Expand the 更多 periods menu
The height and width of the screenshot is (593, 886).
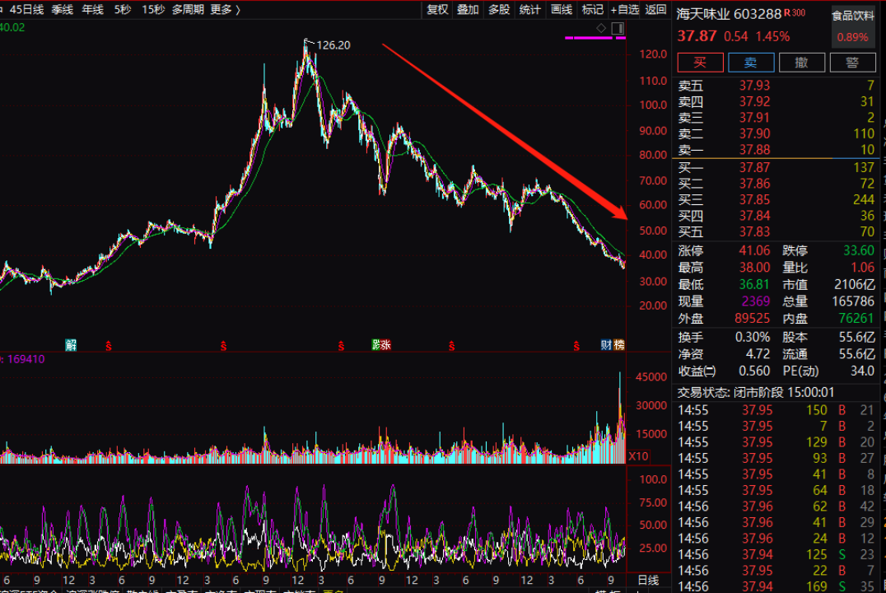225,10
